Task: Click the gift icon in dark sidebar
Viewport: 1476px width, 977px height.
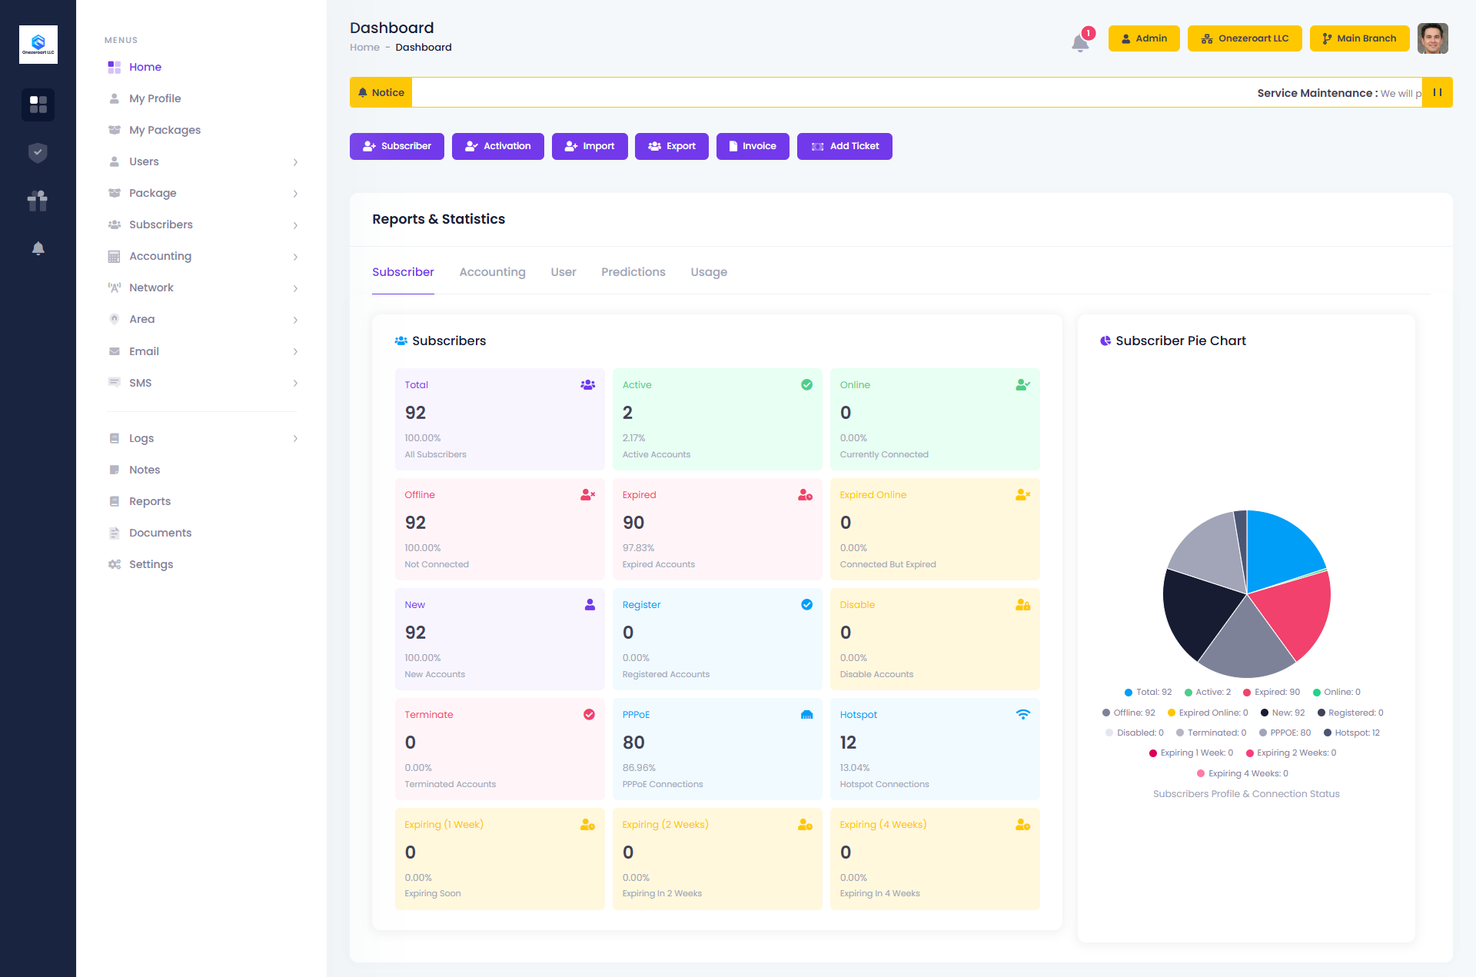Action: tap(38, 201)
